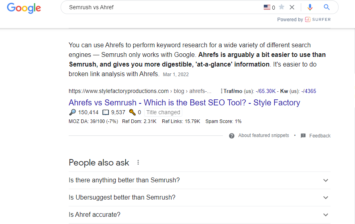Click the Surfer logo
The image size is (355, 224).
(x=318, y=19)
